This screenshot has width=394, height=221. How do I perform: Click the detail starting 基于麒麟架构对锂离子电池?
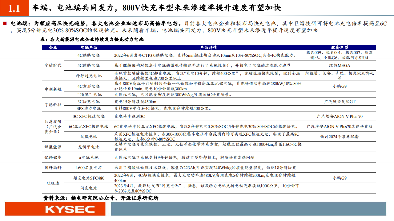coord(202,65)
